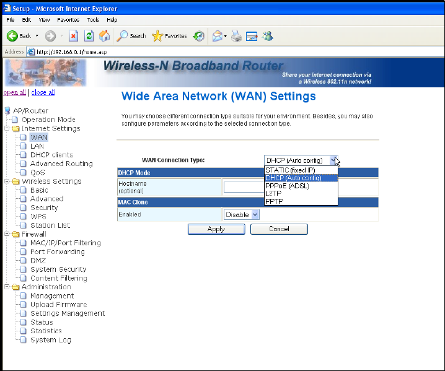Collapse the Wireless Settings folder
445x371 pixels.
[x=7, y=181]
